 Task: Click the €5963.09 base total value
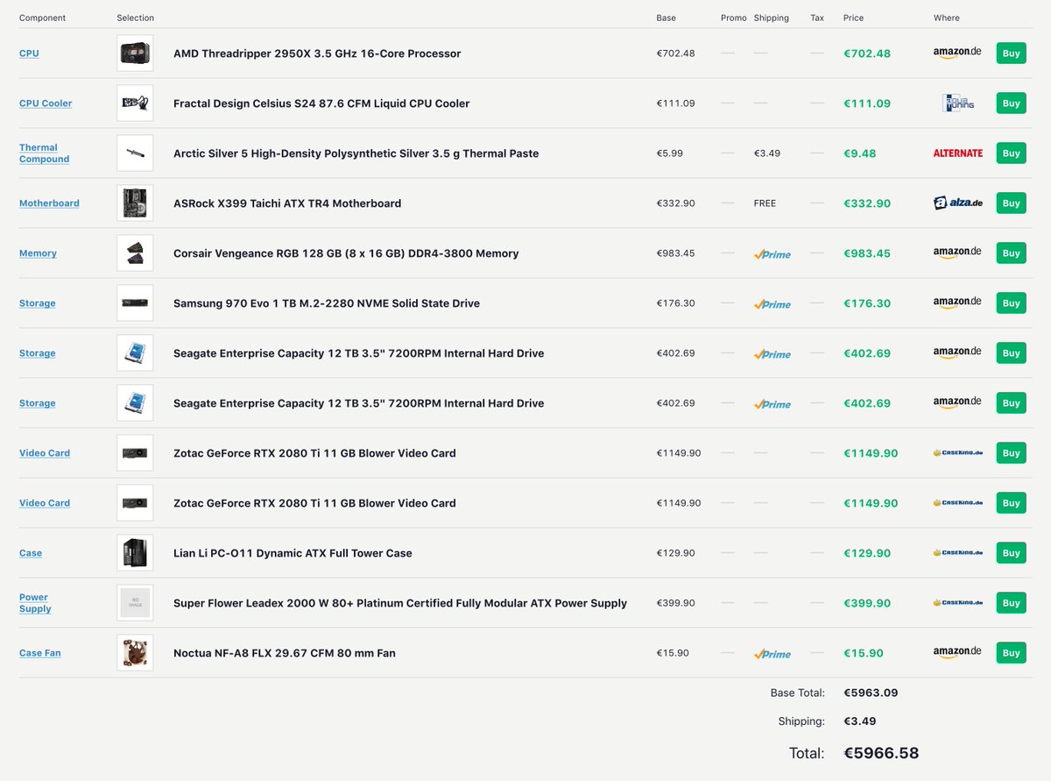coord(871,692)
